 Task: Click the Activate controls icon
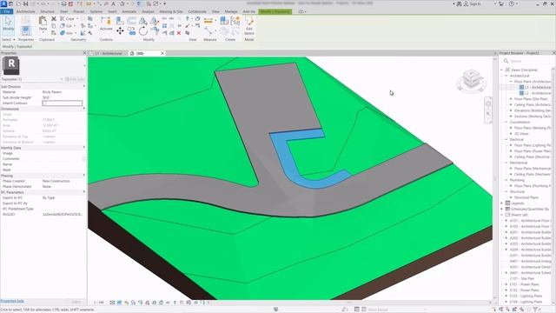tap(106, 23)
